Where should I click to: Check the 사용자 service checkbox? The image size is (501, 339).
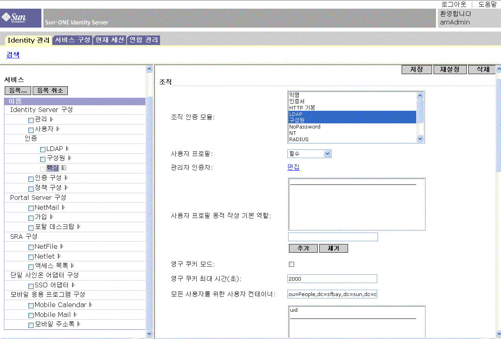[x=31, y=130]
